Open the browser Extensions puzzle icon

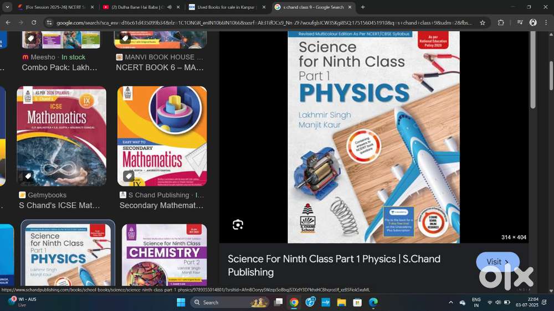501,23
